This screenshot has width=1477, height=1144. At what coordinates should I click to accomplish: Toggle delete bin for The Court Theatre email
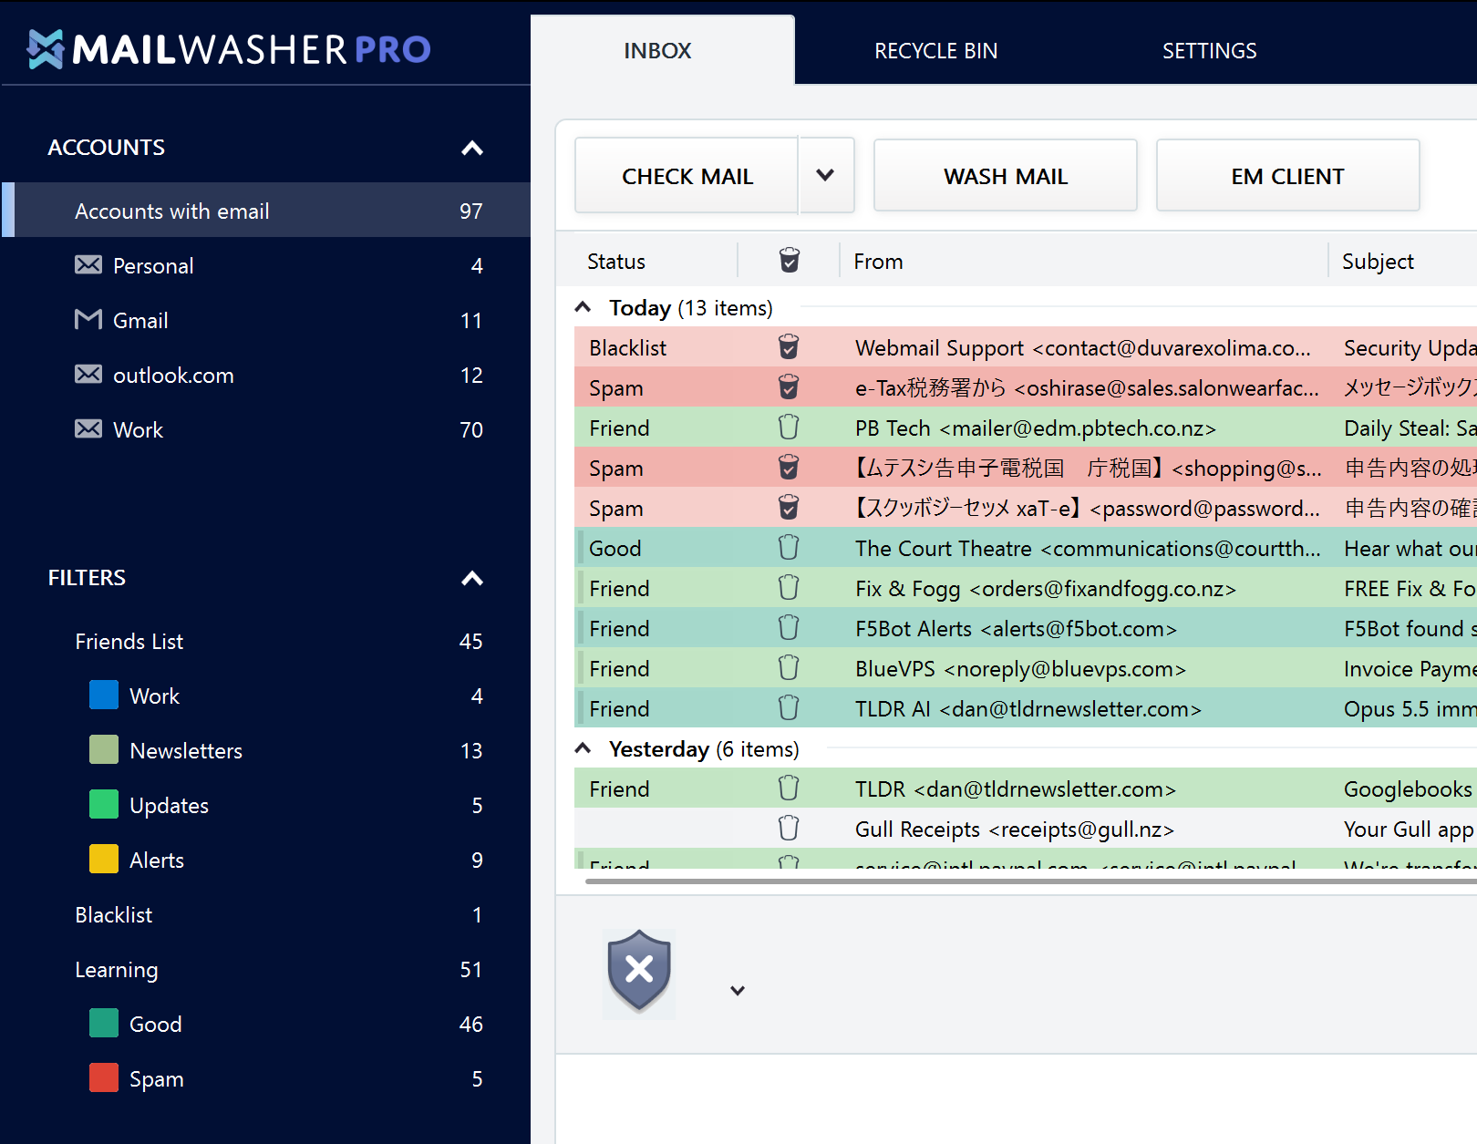click(x=789, y=548)
